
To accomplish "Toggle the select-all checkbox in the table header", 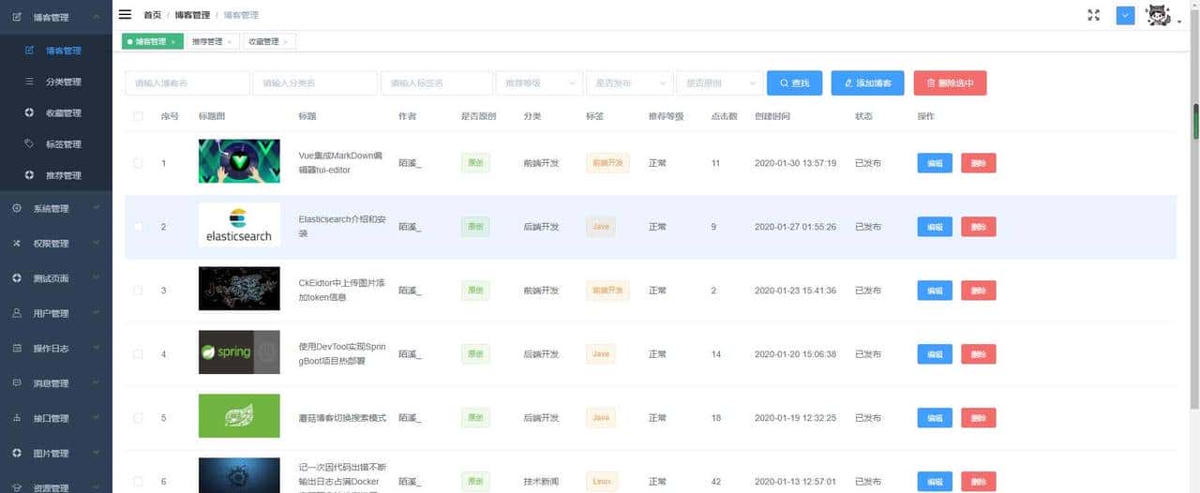I will coord(138,116).
